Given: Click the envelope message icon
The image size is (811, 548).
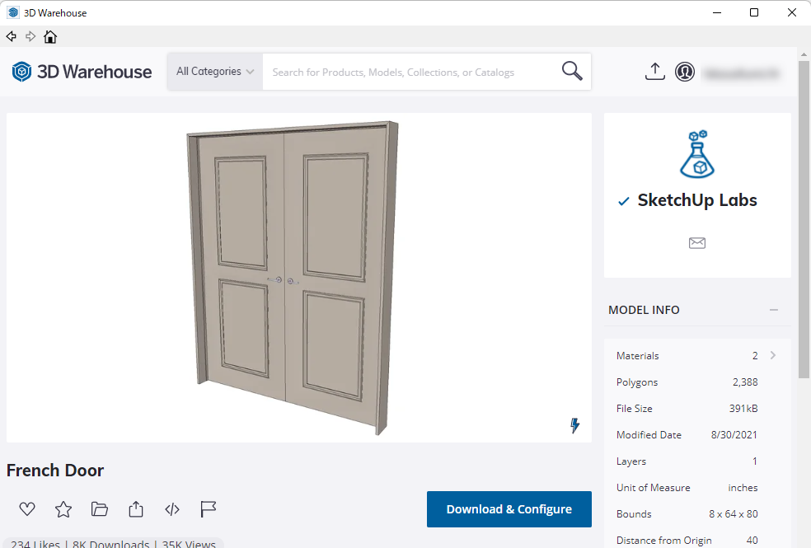Looking at the screenshot, I should pyautogui.click(x=697, y=243).
